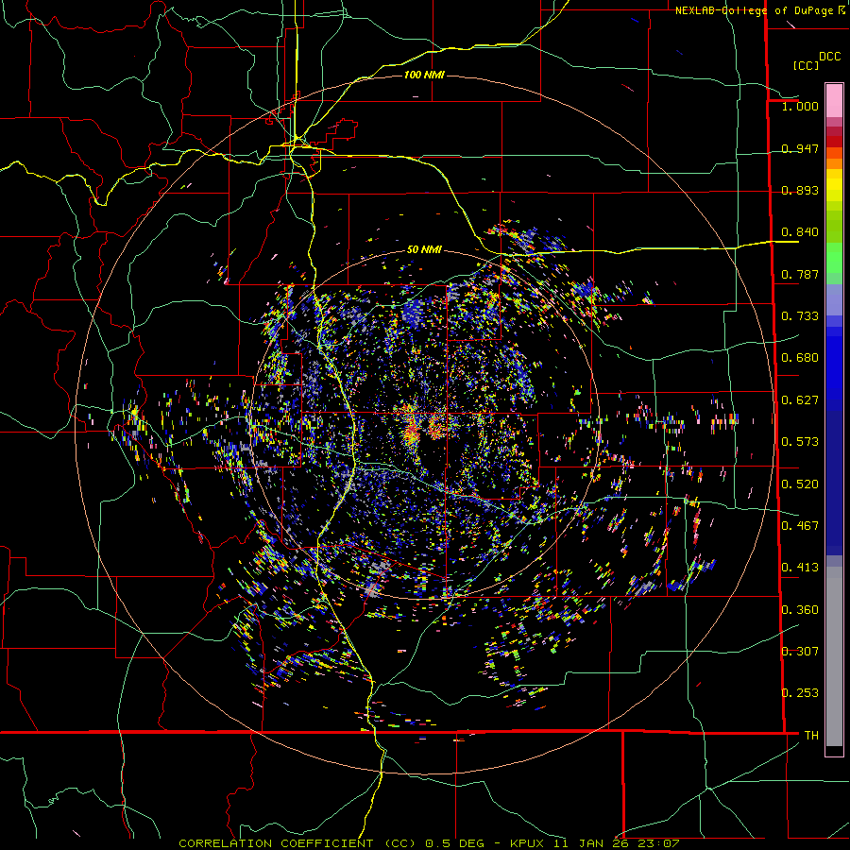This screenshot has width=850, height=850.
Task: Click the 0.680 scale value
Action: point(800,358)
